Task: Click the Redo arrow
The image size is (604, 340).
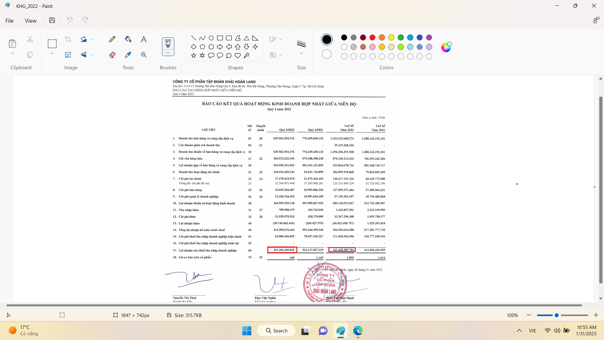Action: (85, 20)
